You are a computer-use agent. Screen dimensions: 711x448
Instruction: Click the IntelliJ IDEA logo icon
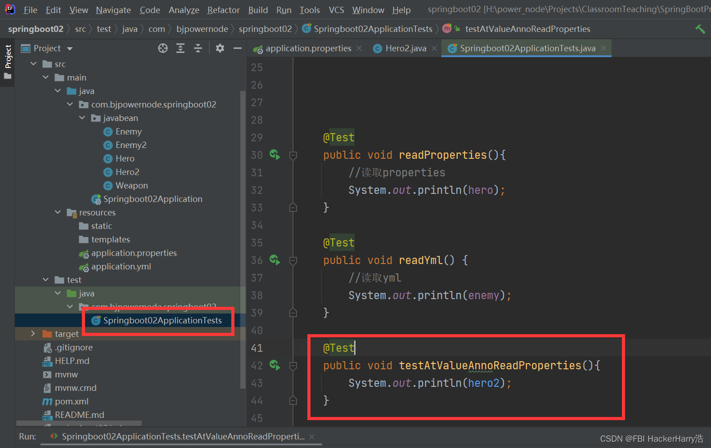(9, 9)
